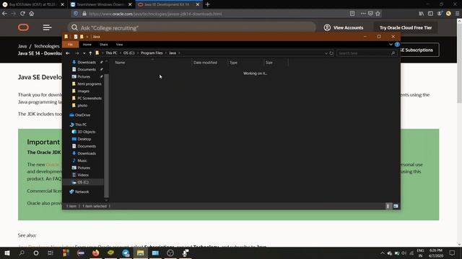Click Try Oracle Cloud Free Tier button
The height and width of the screenshot is (259, 462).
tap(406, 27)
